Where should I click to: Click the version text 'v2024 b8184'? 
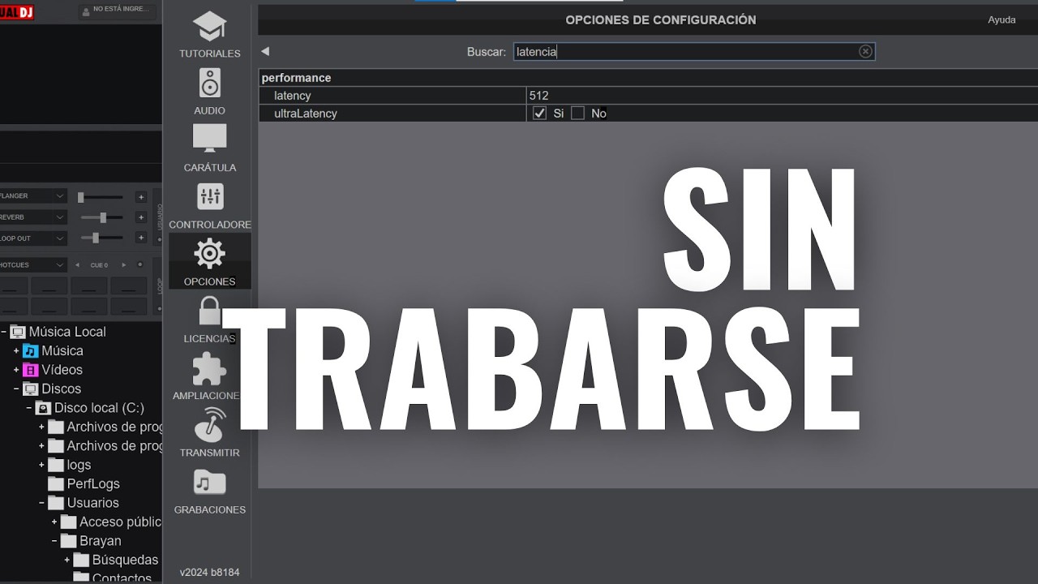209,572
